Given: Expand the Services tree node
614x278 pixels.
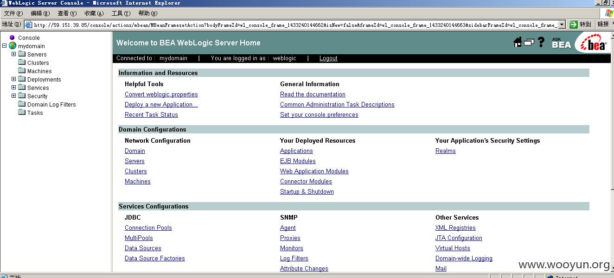Looking at the screenshot, I should click(13, 88).
